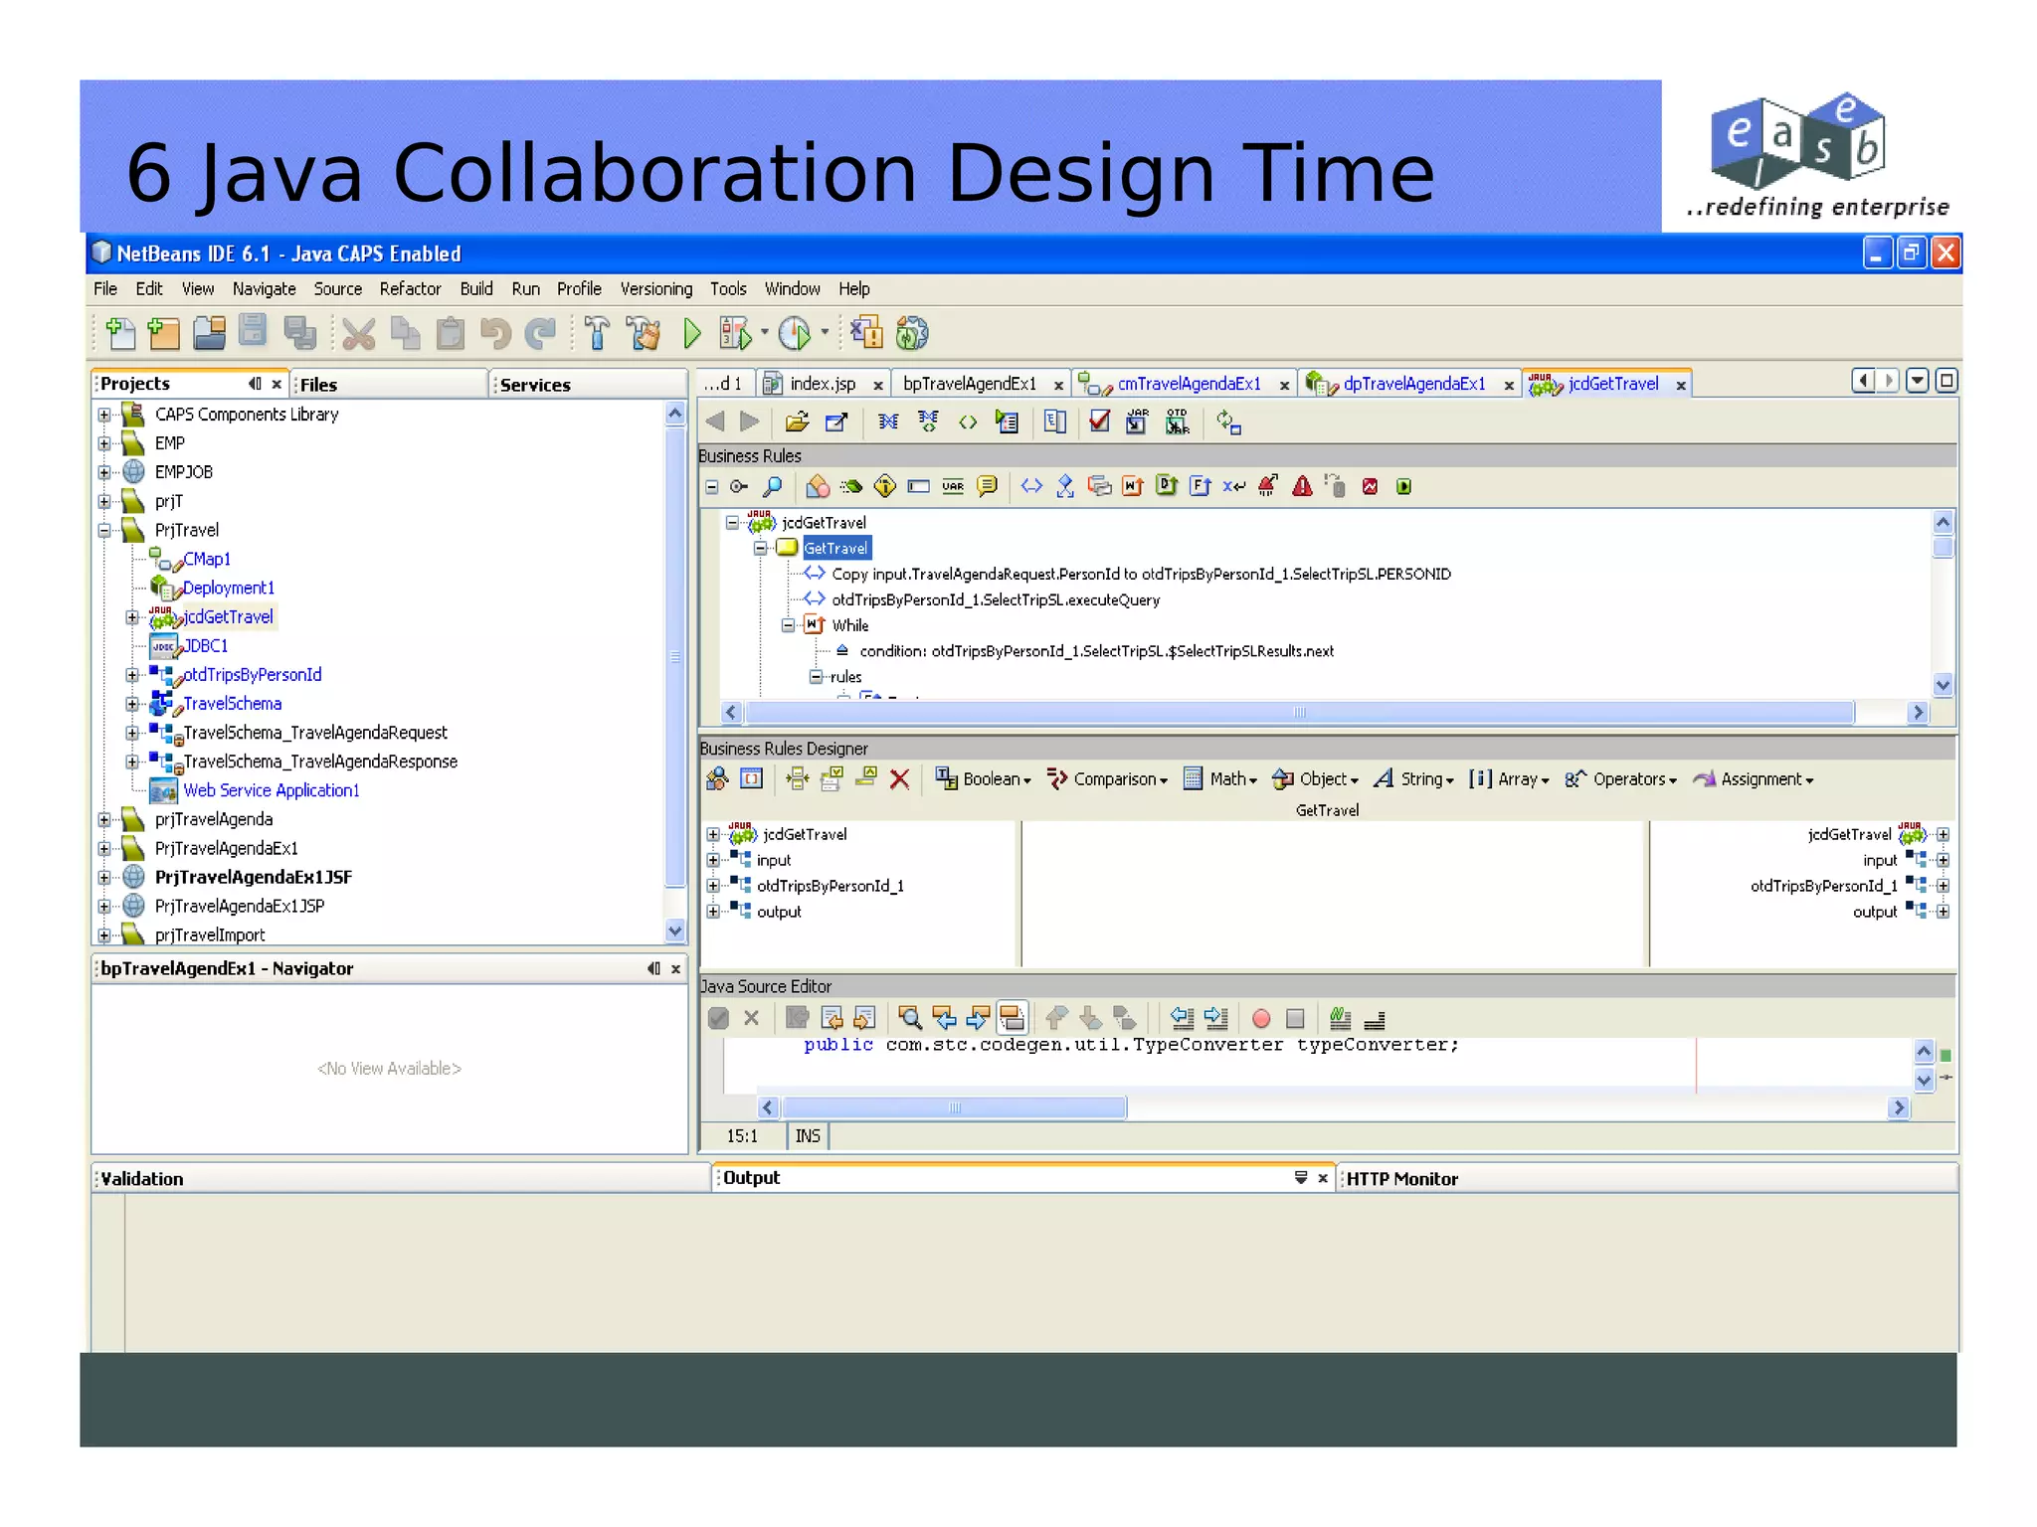
Task: Select the Deployment1 tree item
Action: pos(228,588)
